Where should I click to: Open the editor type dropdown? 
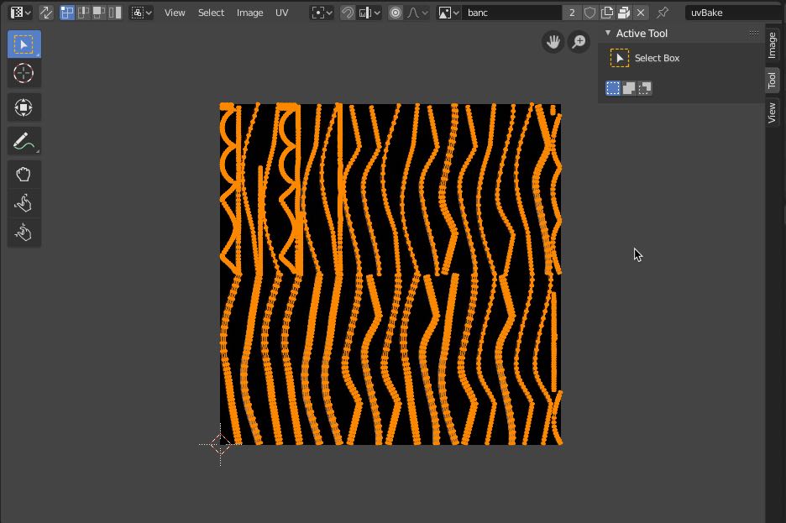pyautogui.click(x=20, y=13)
